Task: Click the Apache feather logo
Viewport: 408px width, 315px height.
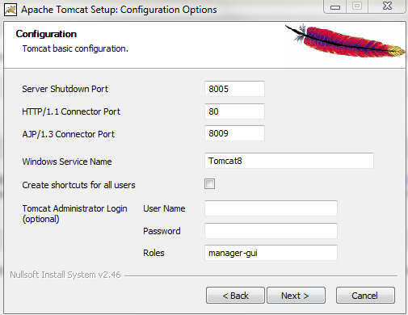Action: (x=346, y=40)
